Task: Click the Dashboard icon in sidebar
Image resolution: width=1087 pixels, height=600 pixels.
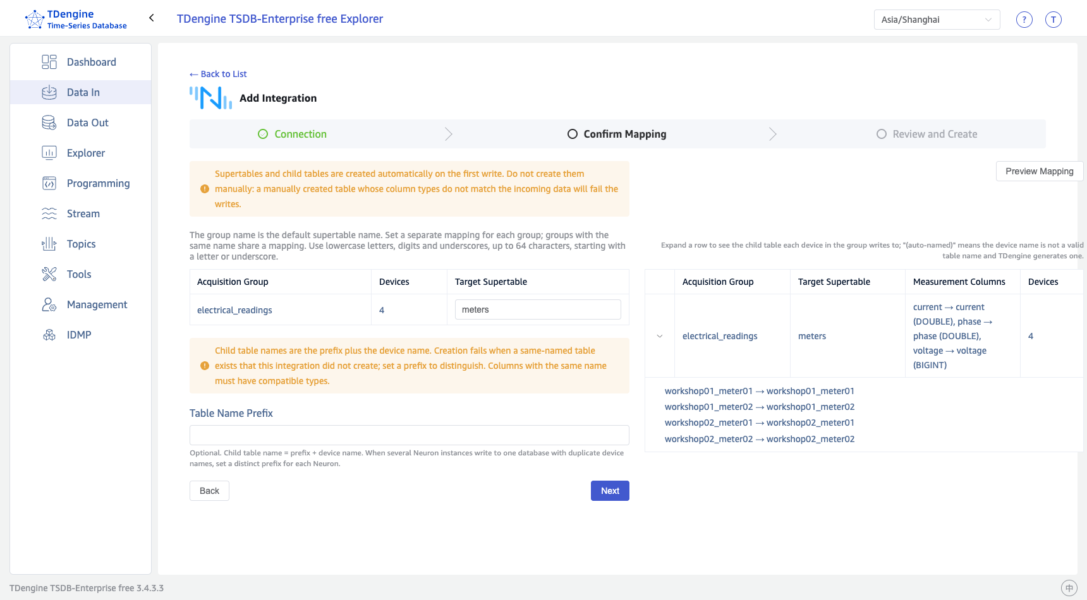Action: [49, 62]
